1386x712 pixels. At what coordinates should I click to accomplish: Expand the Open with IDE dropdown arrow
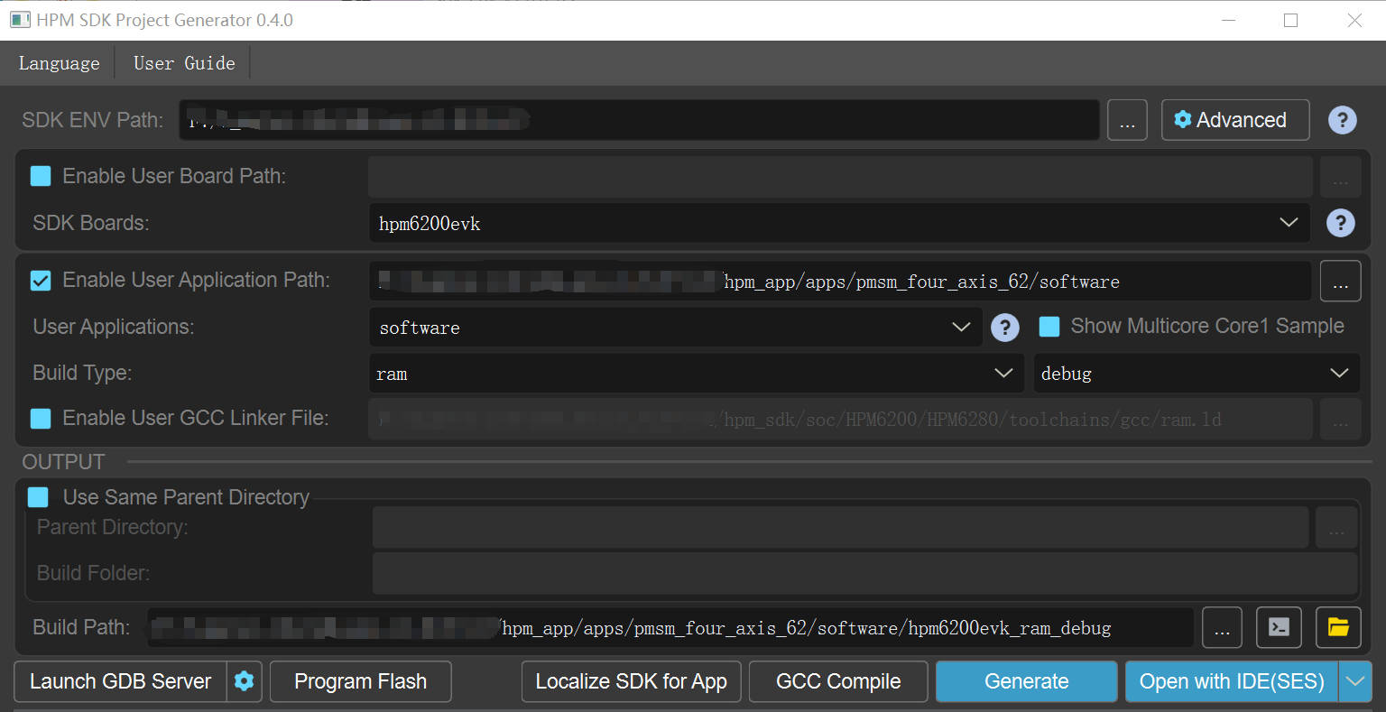pos(1355,681)
